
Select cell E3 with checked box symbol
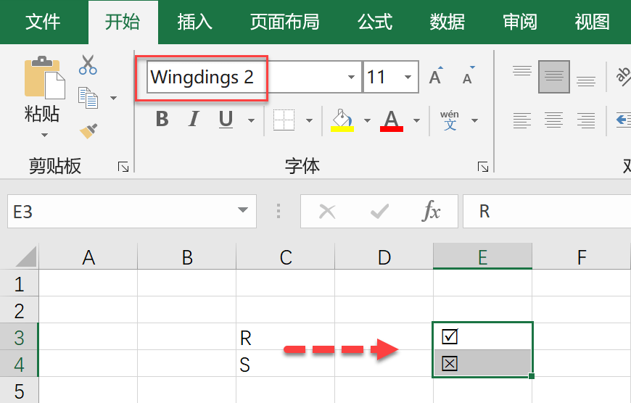click(x=482, y=336)
